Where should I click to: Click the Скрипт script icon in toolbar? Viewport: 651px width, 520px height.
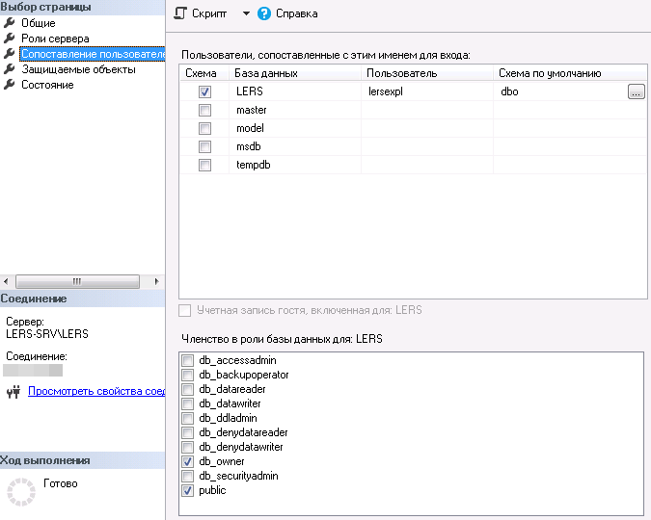pyautogui.click(x=180, y=13)
